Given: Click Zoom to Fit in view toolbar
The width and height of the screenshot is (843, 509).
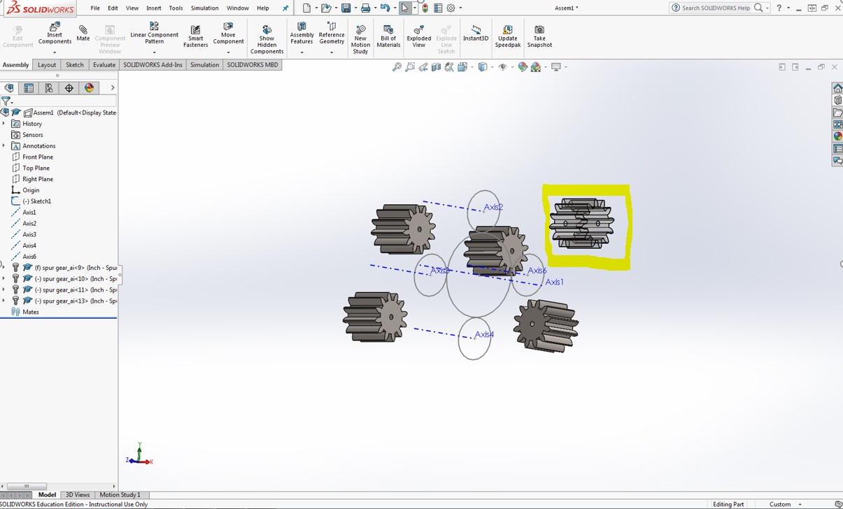Looking at the screenshot, I should 397,67.
